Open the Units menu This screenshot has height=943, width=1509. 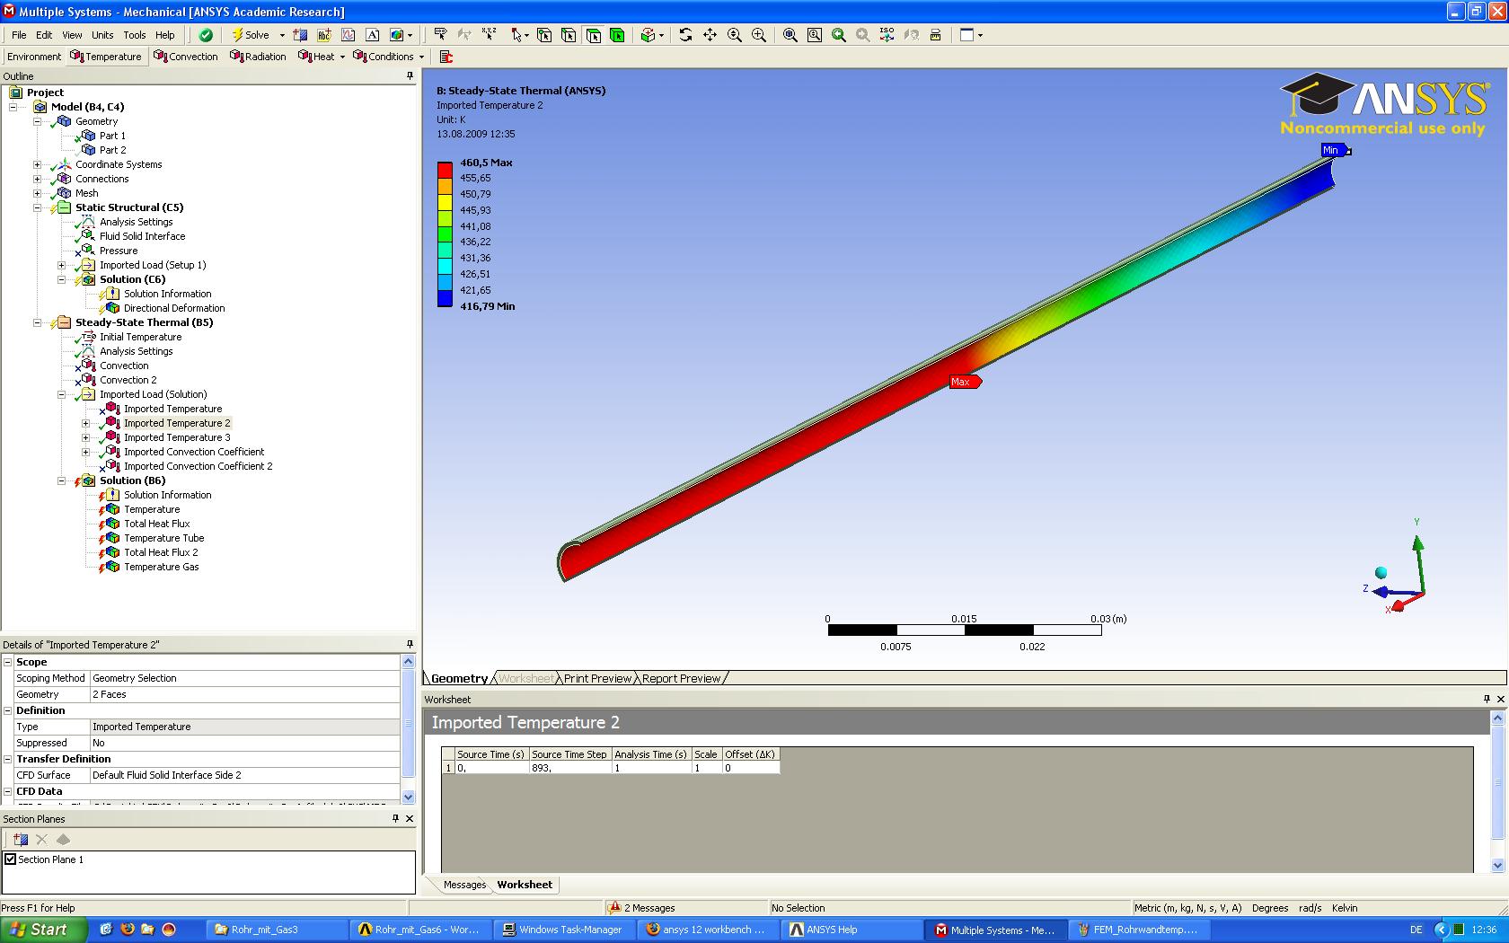(x=102, y=35)
